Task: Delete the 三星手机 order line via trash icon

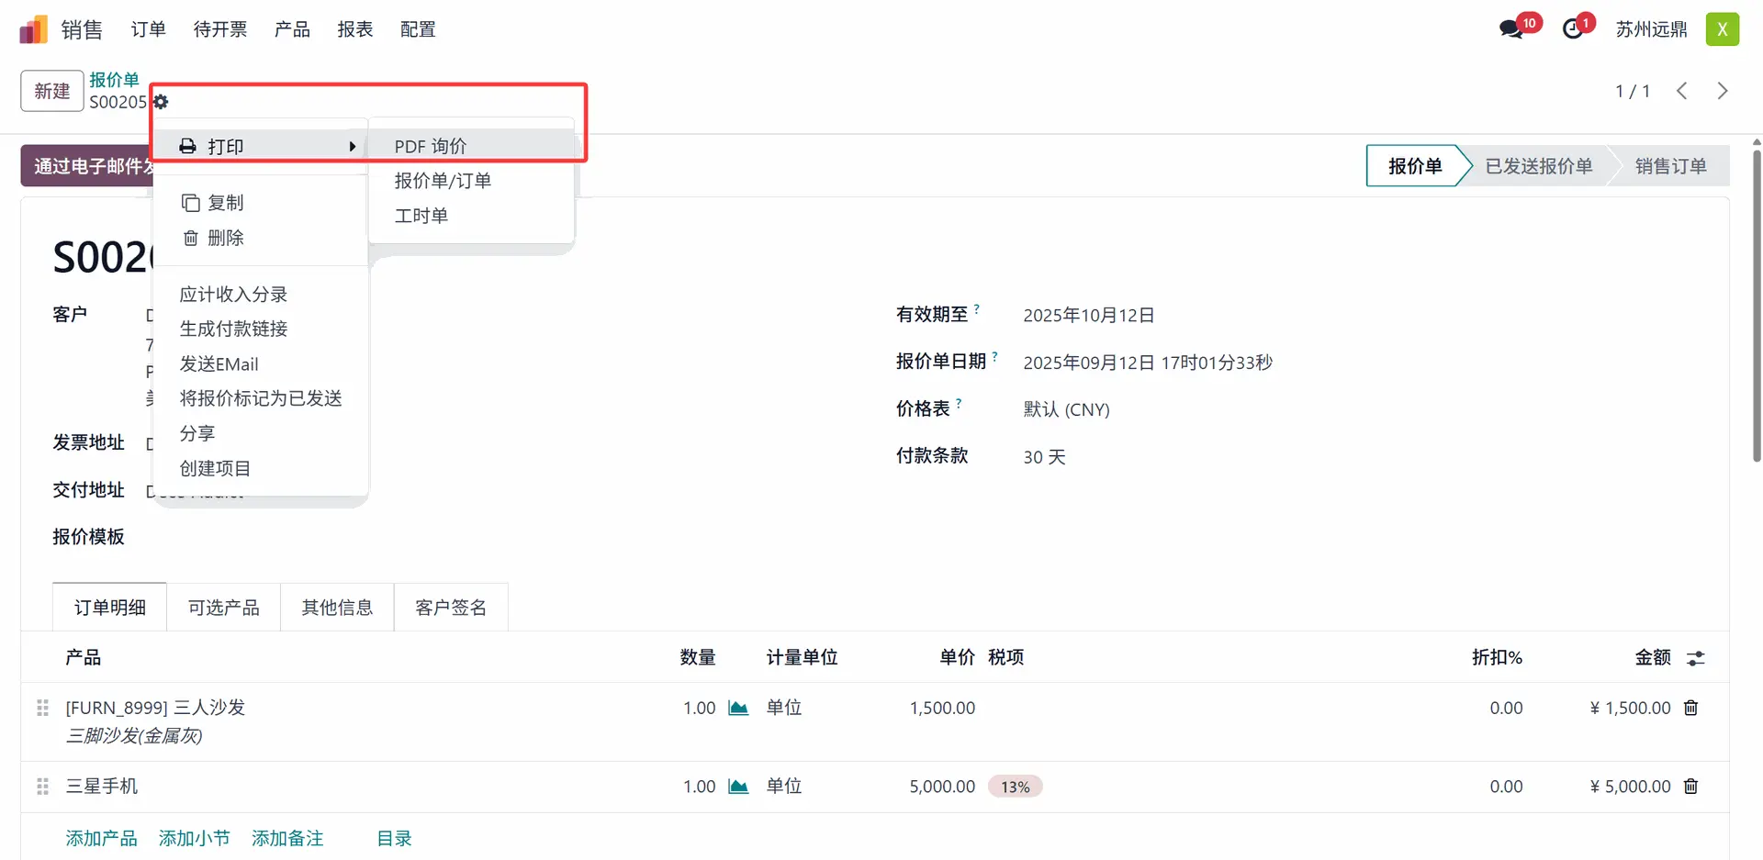Action: [x=1690, y=787]
